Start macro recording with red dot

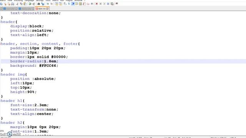[96, 4]
